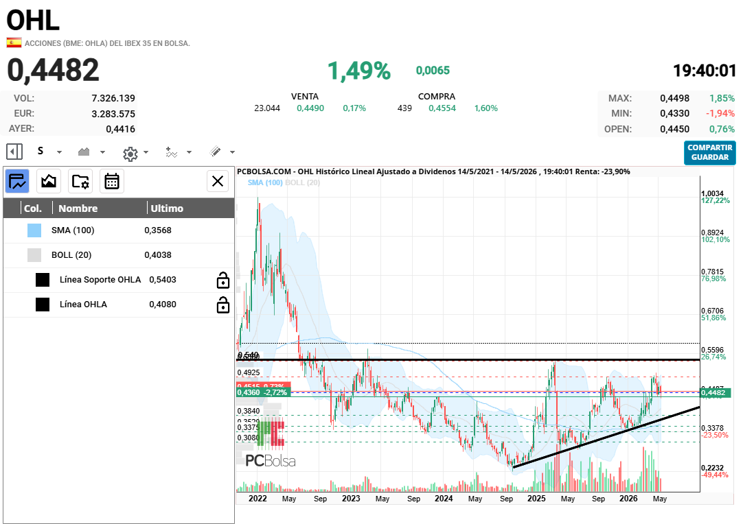Open the folder settings tab icon
The height and width of the screenshot is (524, 743).
[x=80, y=181]
